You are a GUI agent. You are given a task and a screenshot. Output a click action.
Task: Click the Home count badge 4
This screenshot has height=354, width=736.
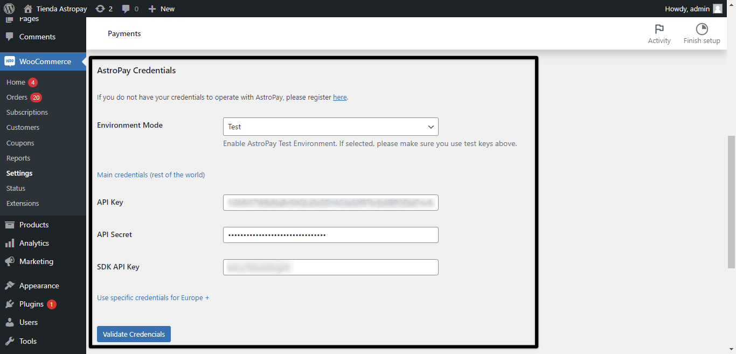point(33,82)
